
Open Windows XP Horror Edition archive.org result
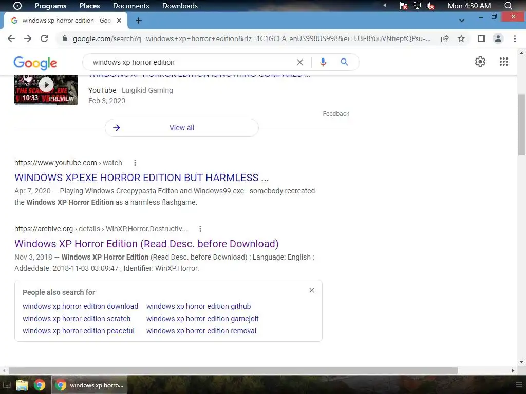(x=146, y=244)
